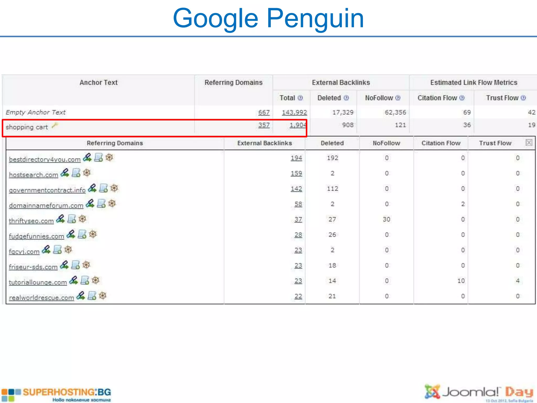Image resolution: width=537 pixels, height=403 pixels.
Task: Click the 159 backlinks count link
Action: point(296,173)
